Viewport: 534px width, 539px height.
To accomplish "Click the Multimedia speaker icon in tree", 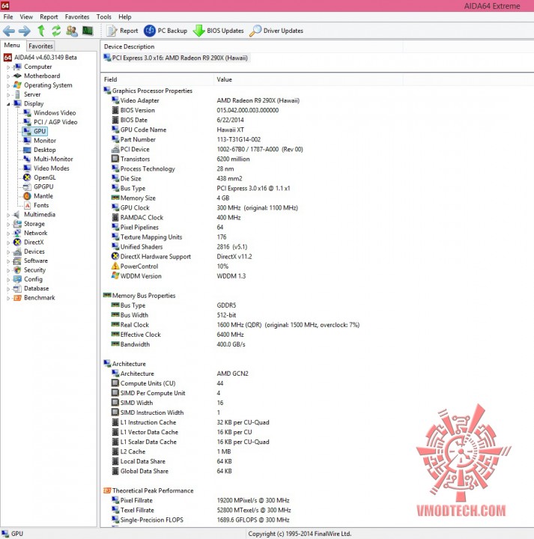I will [x=17, y=215].
